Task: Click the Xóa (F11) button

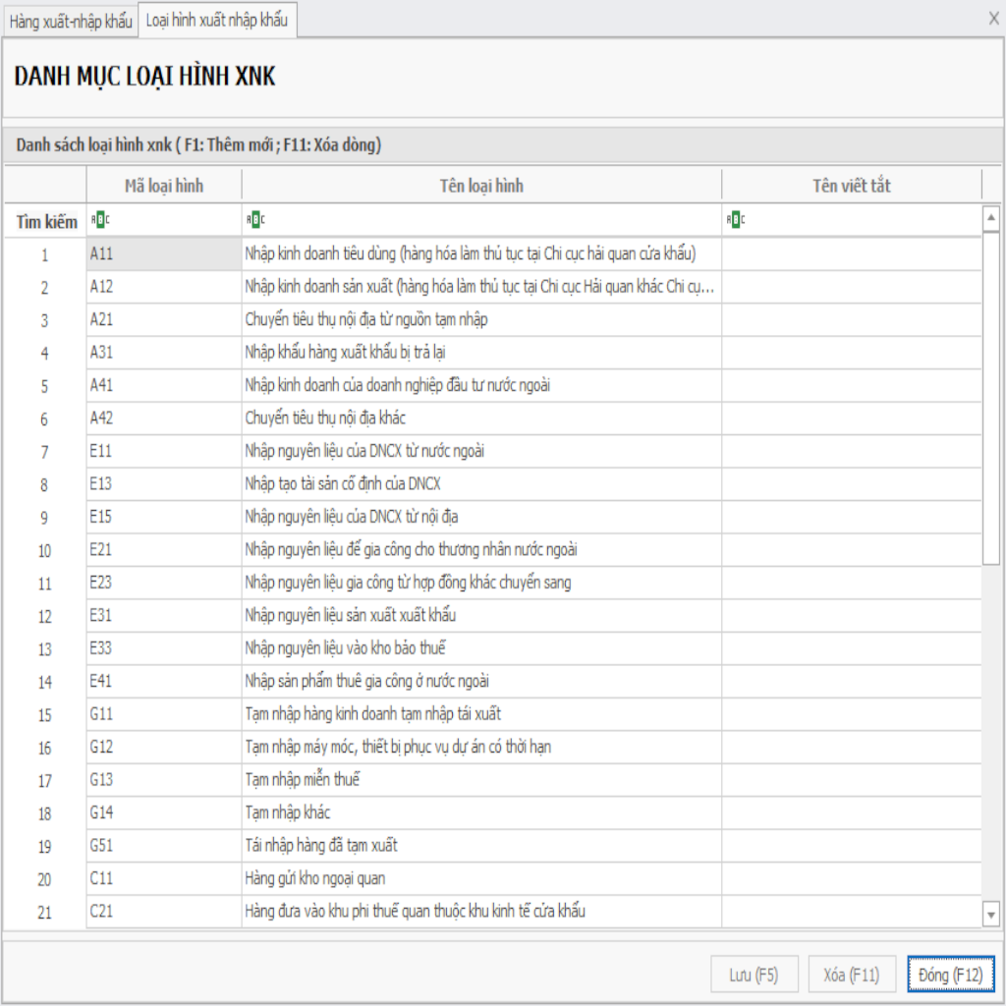Action: 851,975
